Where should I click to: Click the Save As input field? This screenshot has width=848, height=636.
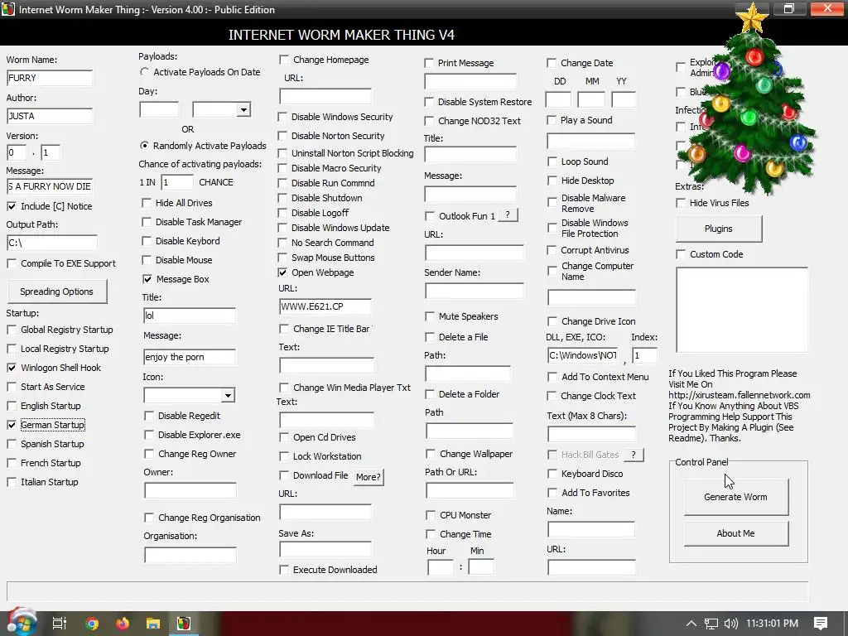click(x=325, y=550)
